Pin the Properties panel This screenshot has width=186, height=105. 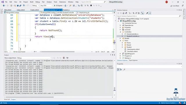point(179,64)
